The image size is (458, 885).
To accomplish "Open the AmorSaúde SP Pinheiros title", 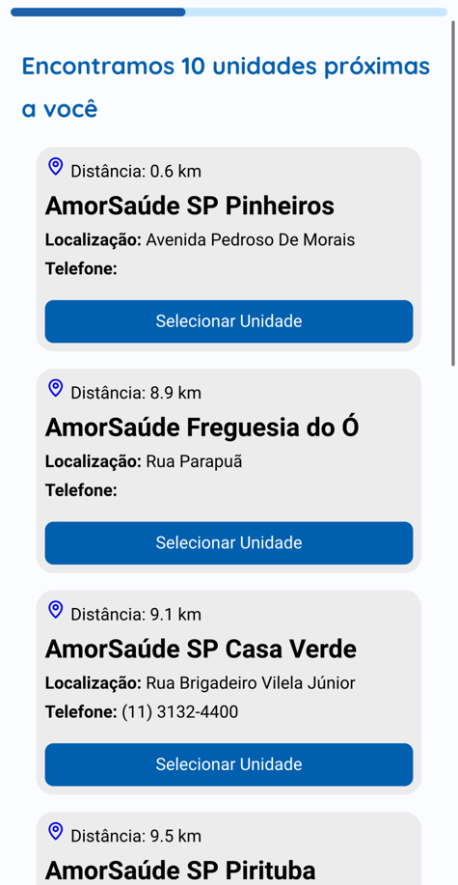I will [x=190, y=206].
